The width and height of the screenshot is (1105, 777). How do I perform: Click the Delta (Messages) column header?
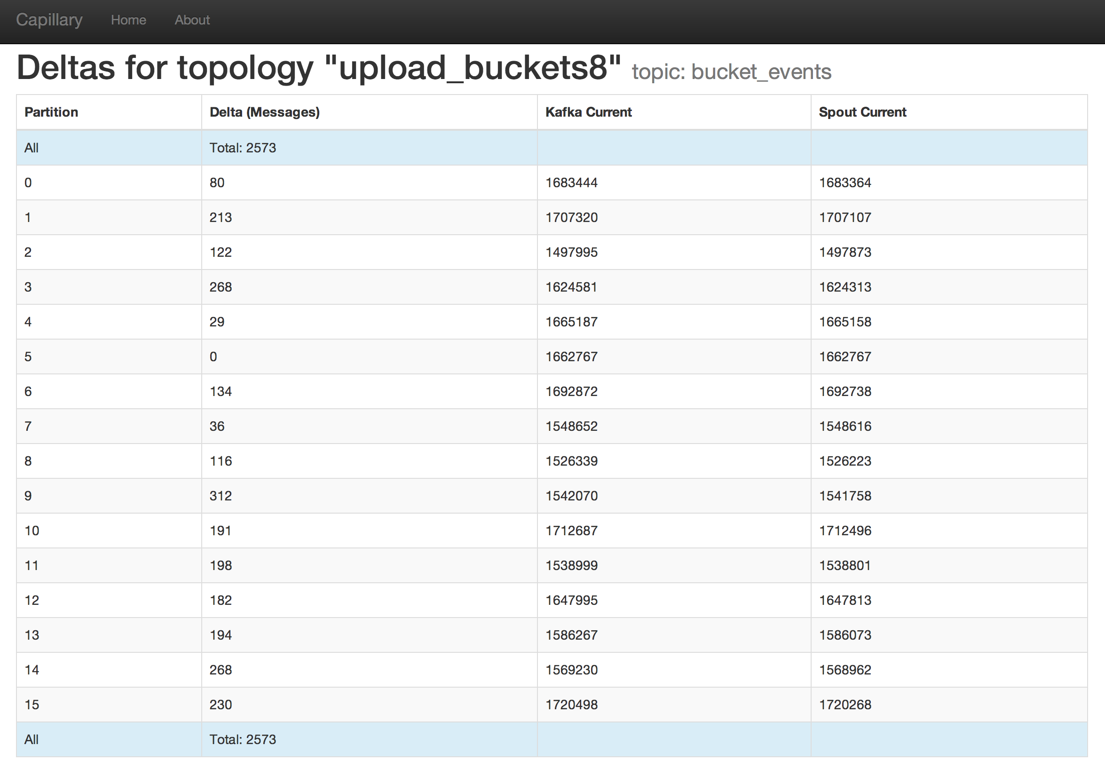click(264, 112)
